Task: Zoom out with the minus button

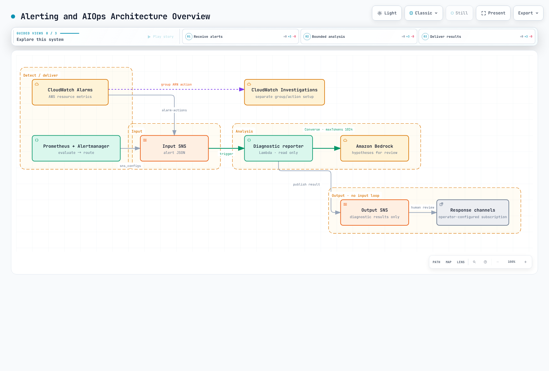Action: pyautogui.click(x=498, y=262)
